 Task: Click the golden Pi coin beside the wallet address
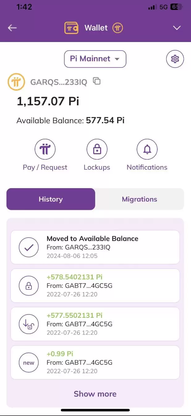[16, 82]
